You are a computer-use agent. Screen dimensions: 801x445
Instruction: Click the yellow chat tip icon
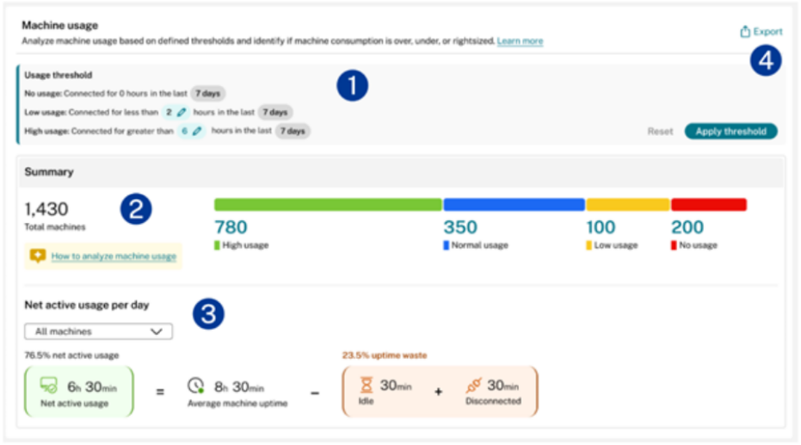[x=37, y=256]
